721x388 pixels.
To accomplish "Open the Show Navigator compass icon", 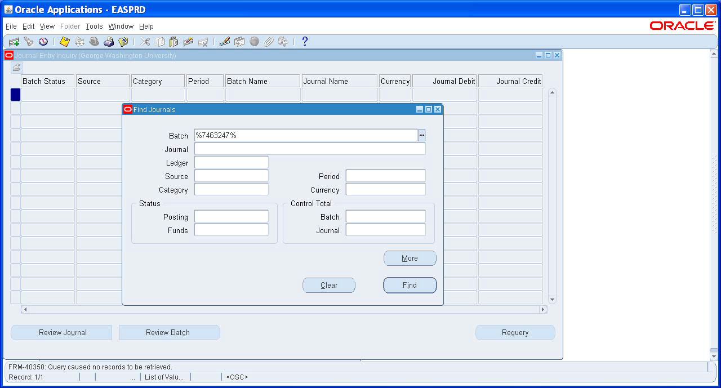I will (43, 41).
